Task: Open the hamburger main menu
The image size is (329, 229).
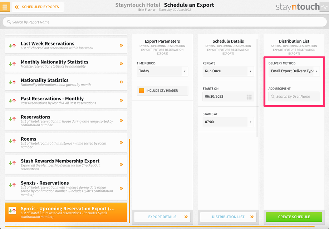Action: click(x=5, y=7)
